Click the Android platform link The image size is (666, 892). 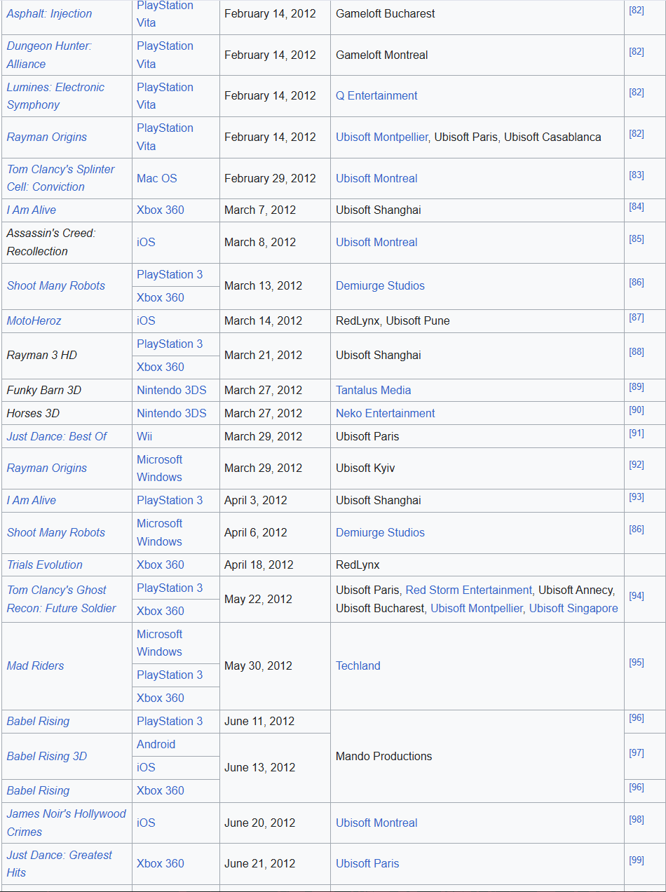point(156,744)
